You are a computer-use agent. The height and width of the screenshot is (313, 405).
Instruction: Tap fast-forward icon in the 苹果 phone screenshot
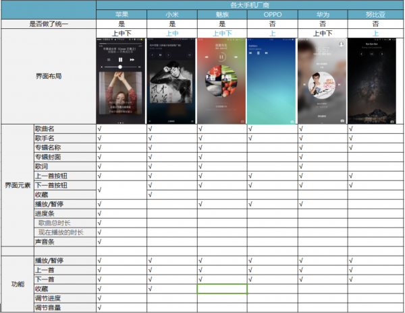(132, 60)
